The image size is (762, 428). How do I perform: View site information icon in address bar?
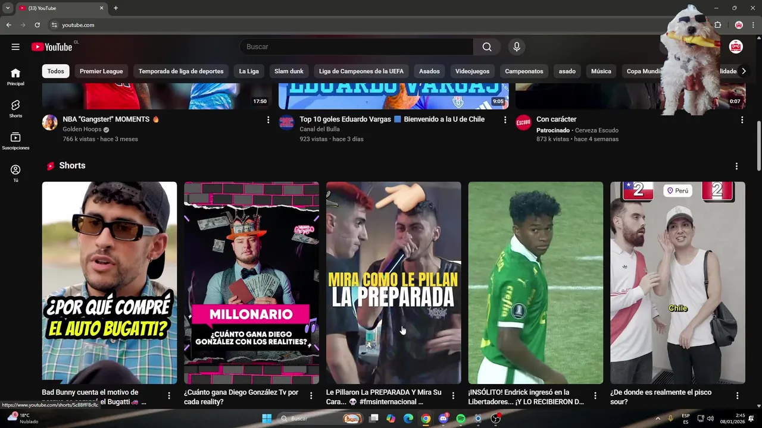[54, 25]
